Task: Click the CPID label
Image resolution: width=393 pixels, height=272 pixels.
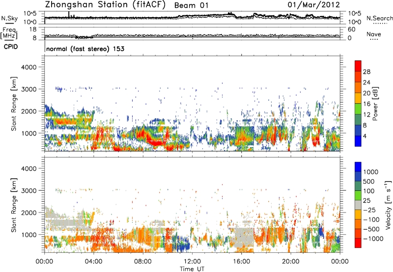Action: coord(10,47)
